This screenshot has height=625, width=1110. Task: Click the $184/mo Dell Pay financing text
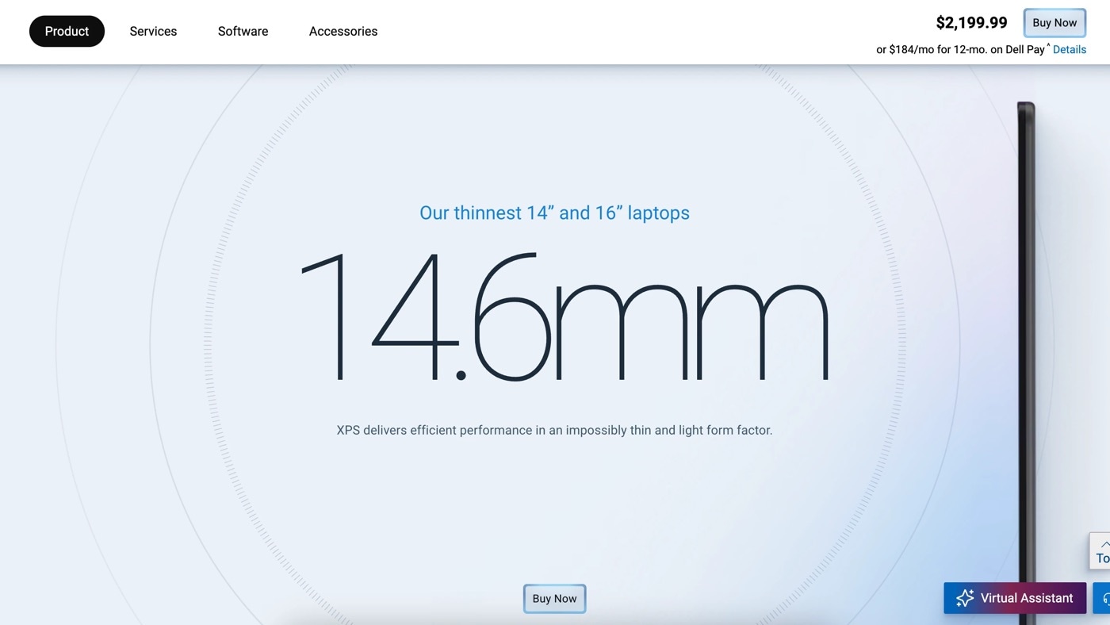(963, 49)
